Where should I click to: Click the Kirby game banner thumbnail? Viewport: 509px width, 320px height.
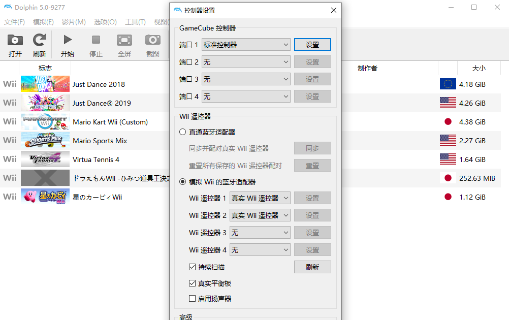(45, 197)
